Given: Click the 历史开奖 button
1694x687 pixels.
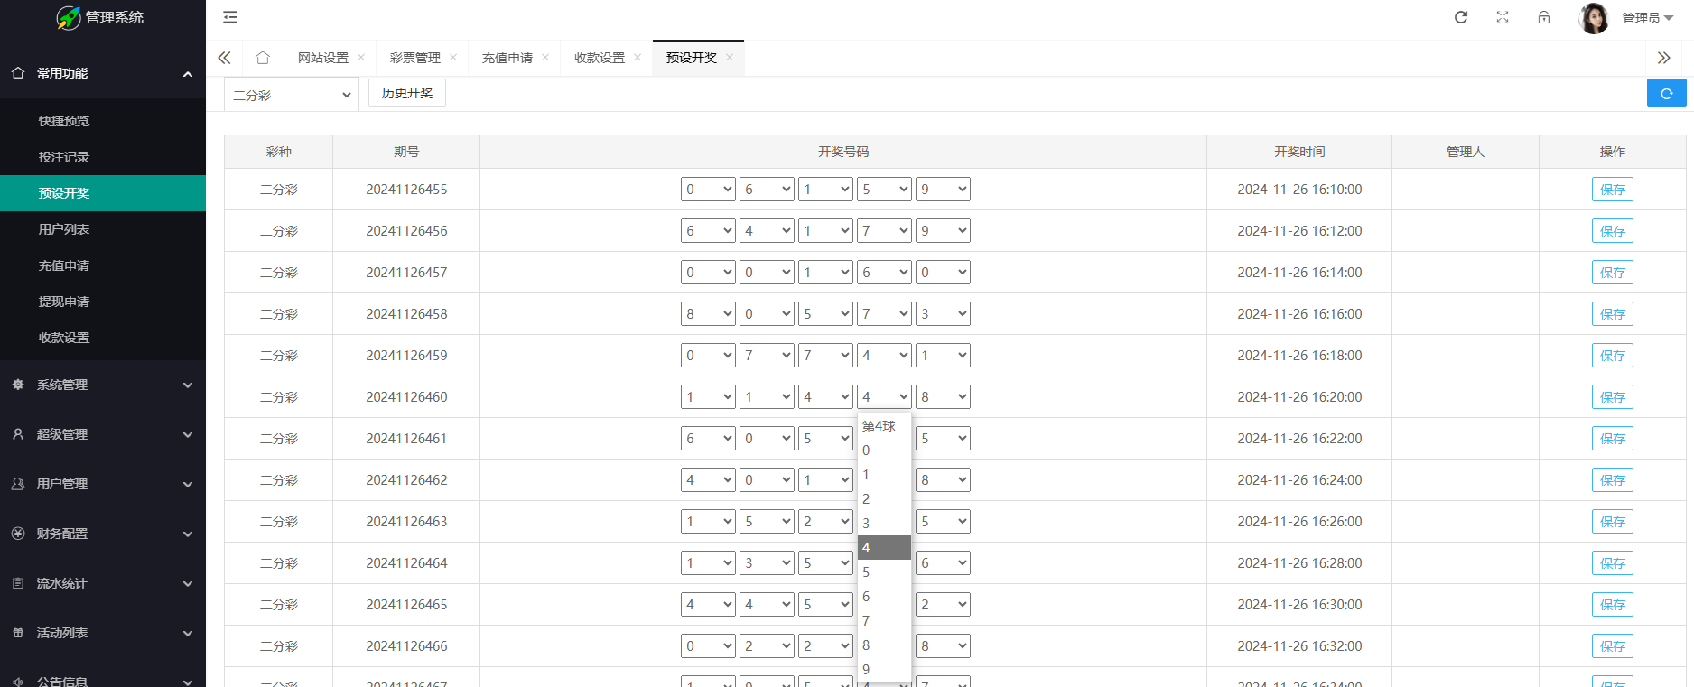Looking at the screenshot, I should [407, 93].
